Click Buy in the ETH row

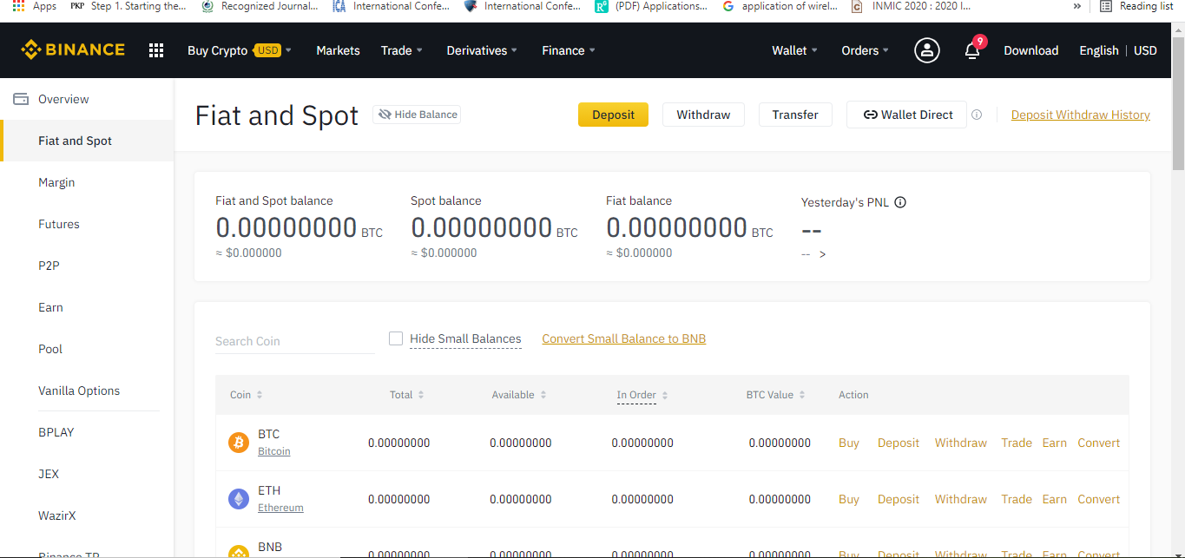tap(849, 499)
